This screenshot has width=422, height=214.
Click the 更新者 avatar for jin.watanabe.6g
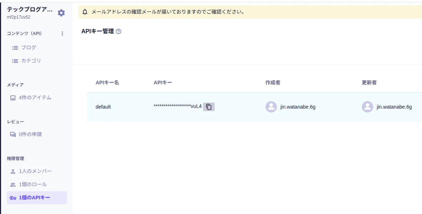tap(367, 107)
